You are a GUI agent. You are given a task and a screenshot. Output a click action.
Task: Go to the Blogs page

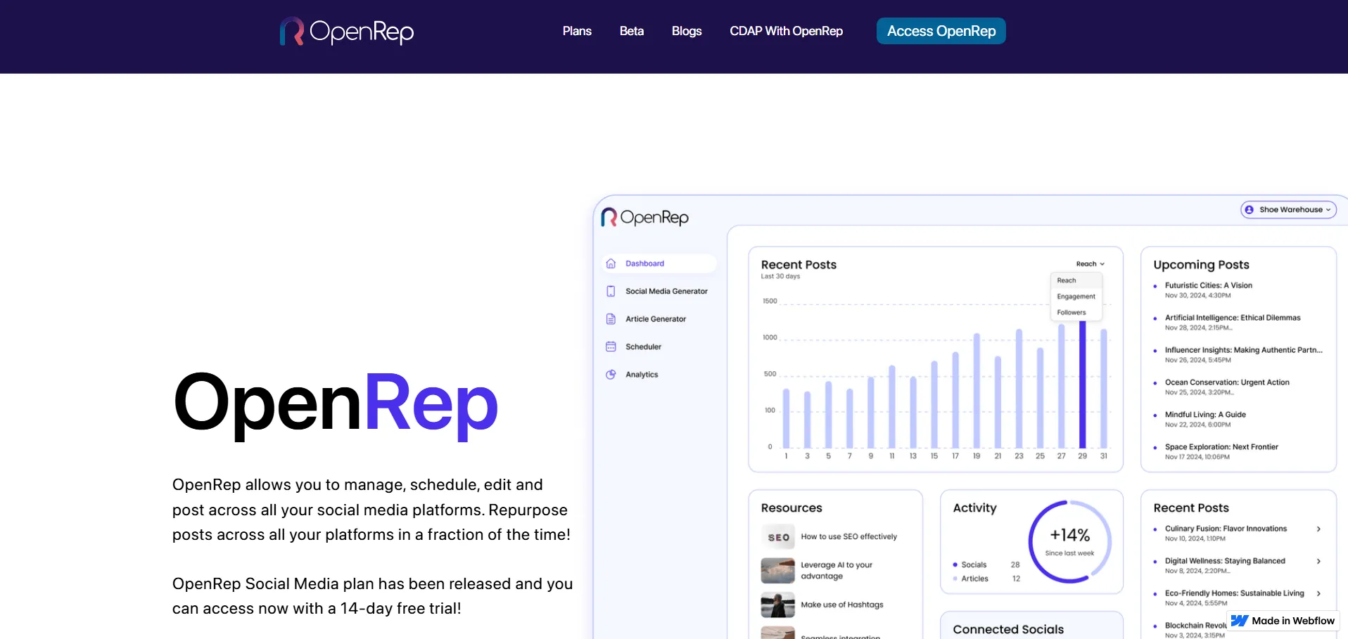(x=686, y=31)
